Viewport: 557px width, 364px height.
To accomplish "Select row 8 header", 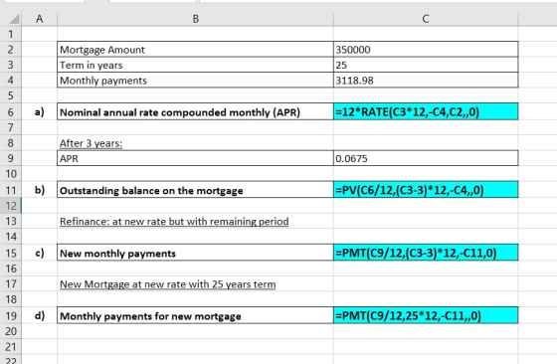I will click(11, 143).
